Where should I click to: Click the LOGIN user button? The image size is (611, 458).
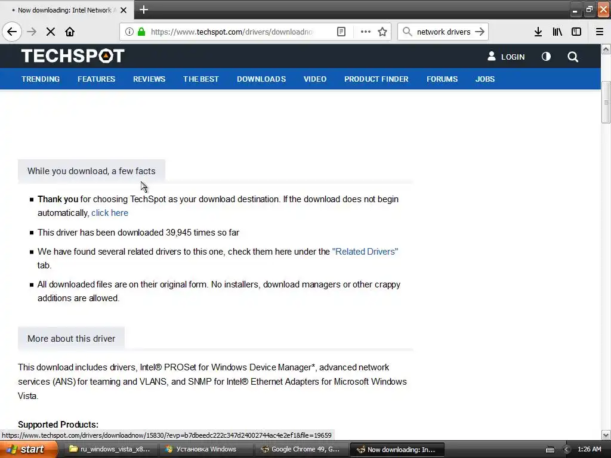506,57
